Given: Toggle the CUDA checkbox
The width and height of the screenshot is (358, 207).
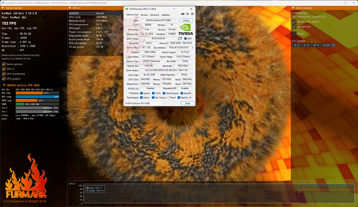Looking at the screenshot, I should pos(153,93).
